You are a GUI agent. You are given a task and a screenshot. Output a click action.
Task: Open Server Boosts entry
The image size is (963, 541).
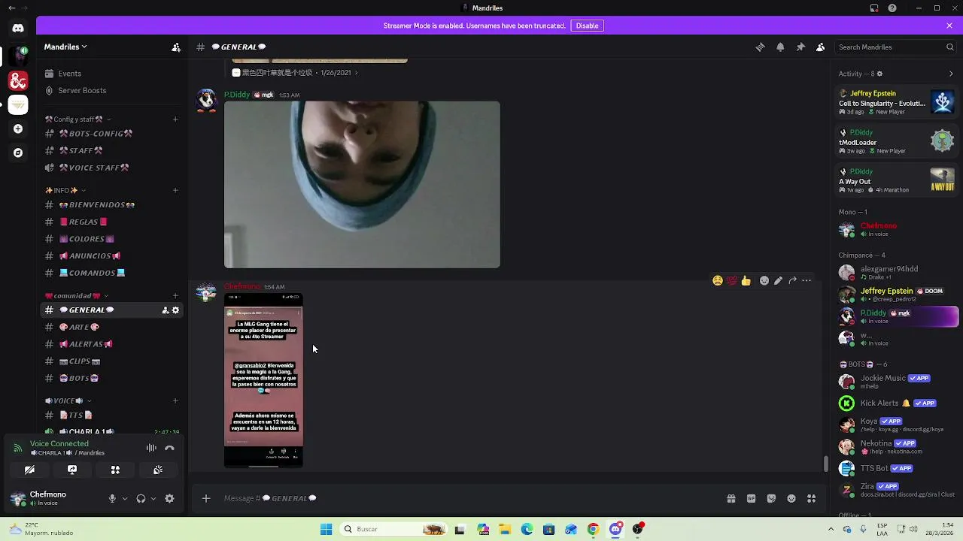113,90
